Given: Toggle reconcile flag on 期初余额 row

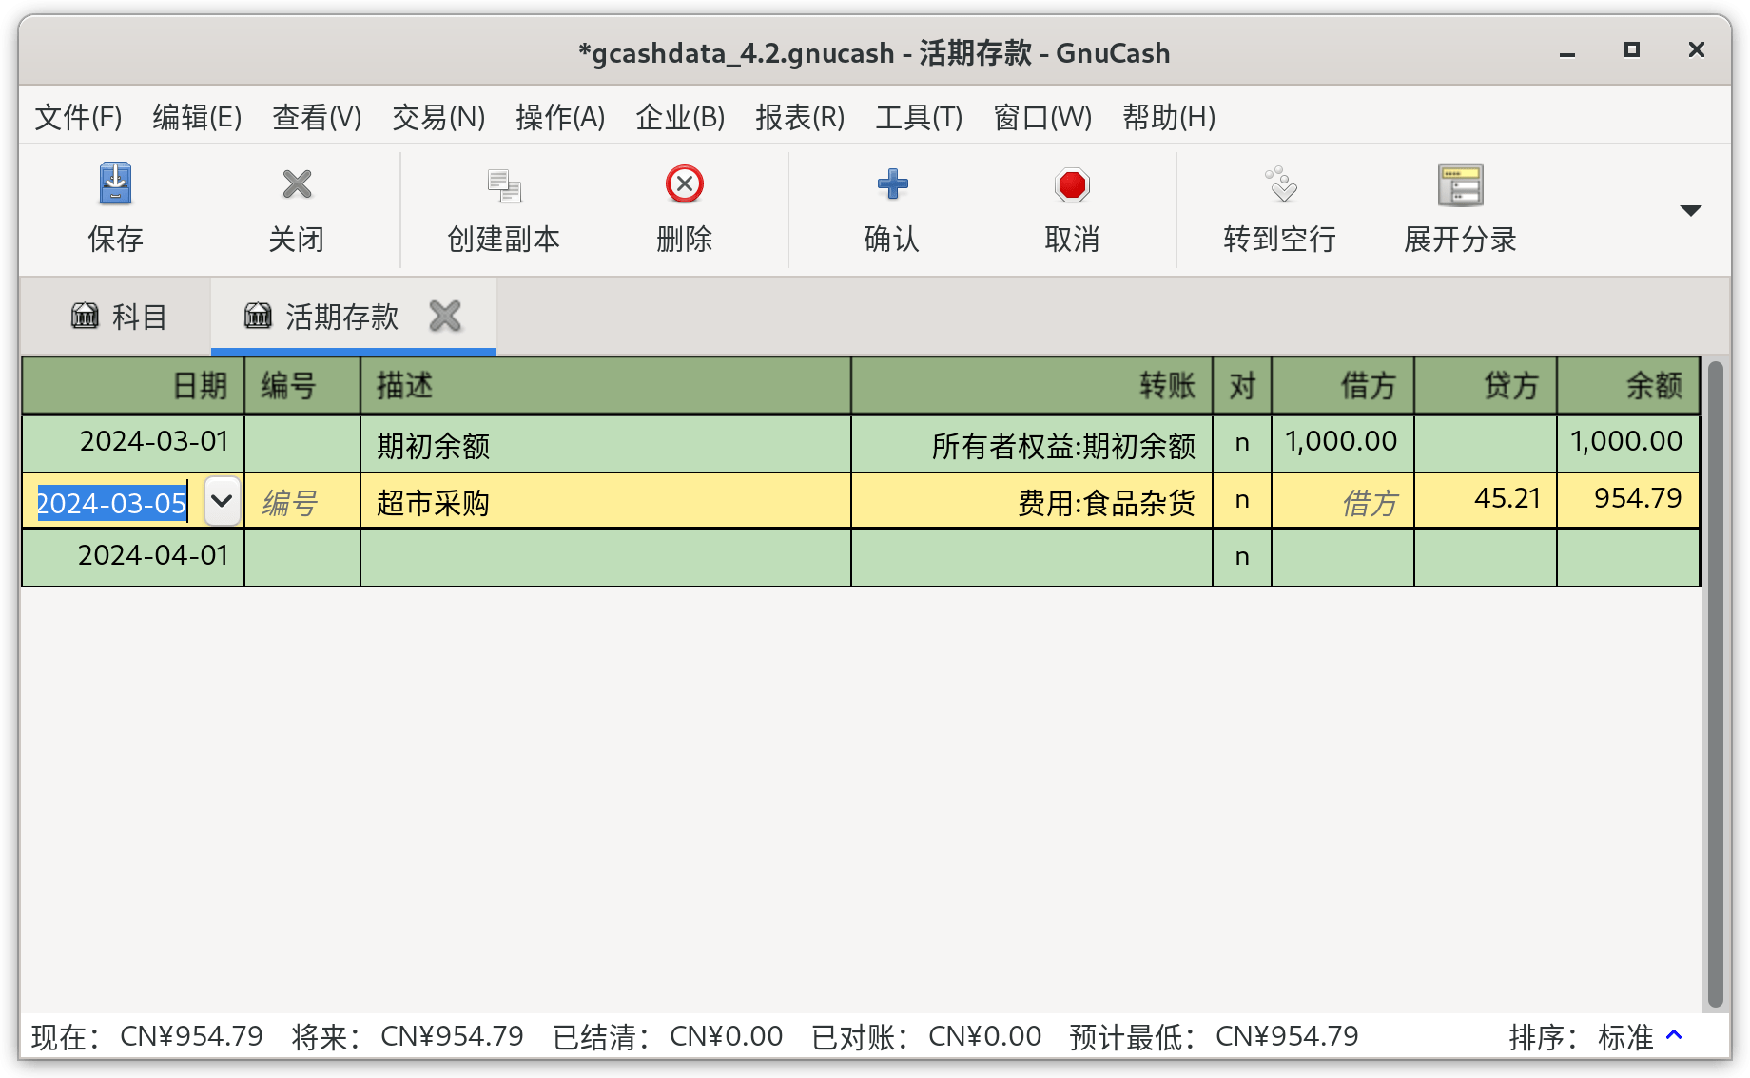Looking at the screenshot, I should pos(1242,443).
